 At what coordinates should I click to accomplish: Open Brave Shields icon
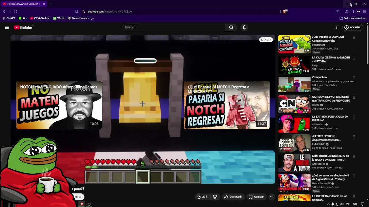click(x=285, y=11)
